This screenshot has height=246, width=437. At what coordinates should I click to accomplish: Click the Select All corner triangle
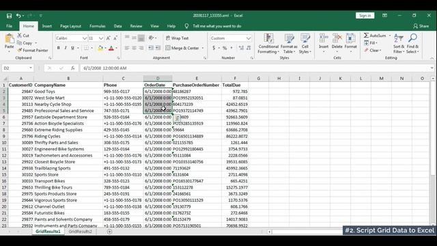(5, 79)
